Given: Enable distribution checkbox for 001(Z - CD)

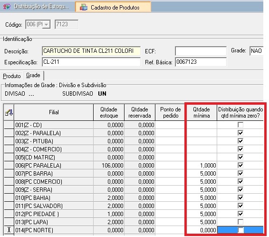Looking at the screenshot, I should [240, 125].
